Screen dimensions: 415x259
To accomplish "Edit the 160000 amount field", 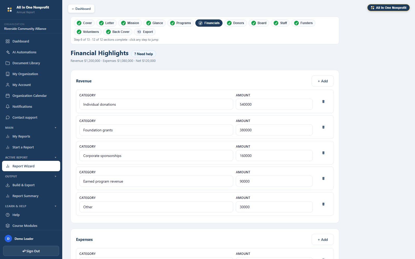I will (274, 156).
